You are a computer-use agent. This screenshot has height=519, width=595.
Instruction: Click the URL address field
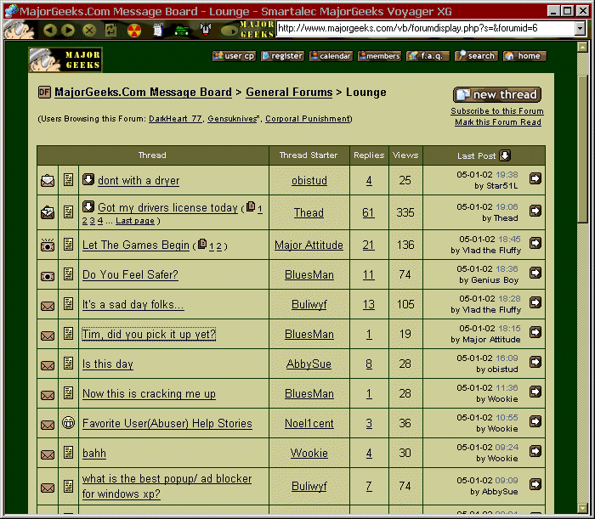point(425,28)
